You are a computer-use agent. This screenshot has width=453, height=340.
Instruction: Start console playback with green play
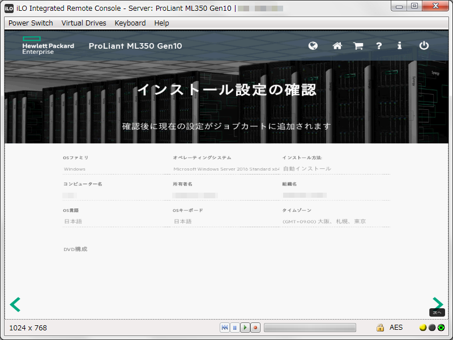point(245,328)
